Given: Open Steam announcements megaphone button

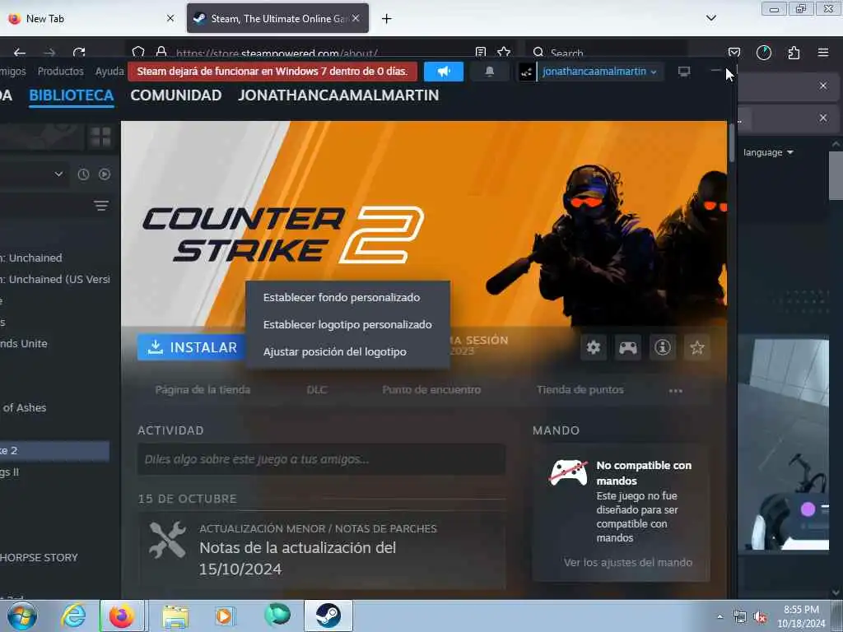Looking at the screenshot, I should (x=444, y=72).
